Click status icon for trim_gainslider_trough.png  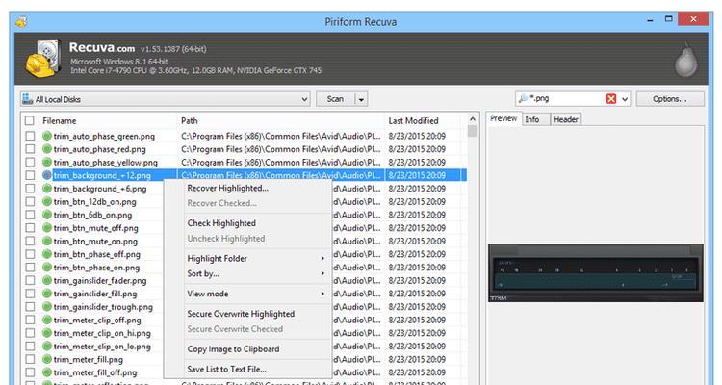pos(46,307)
